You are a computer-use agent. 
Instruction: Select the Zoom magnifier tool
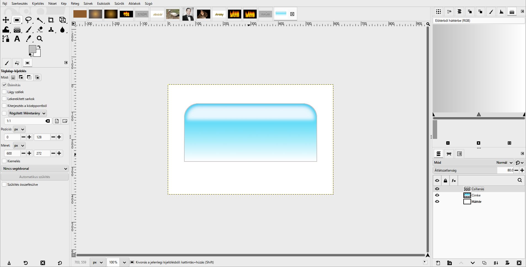pyautogui.click(x=40, y=39)
